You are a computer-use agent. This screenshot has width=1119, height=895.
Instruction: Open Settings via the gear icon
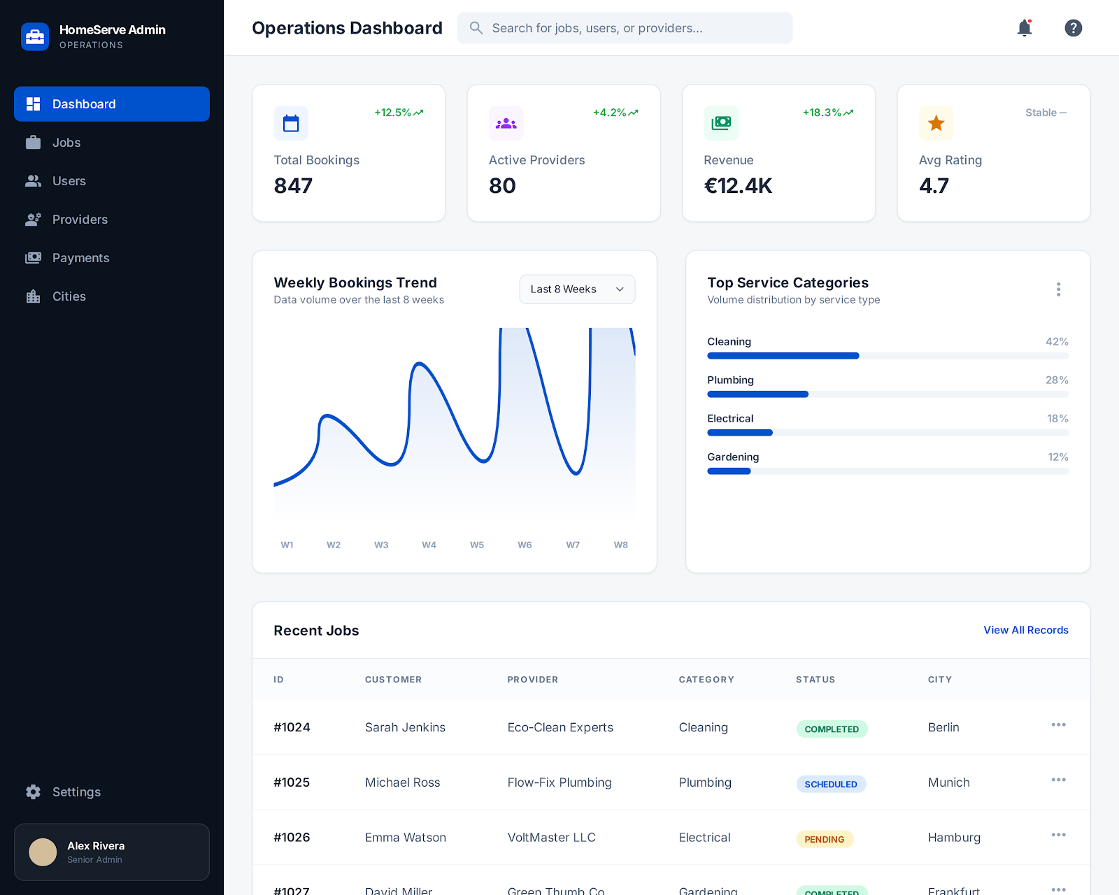pyautogui.click(x=34, y=792)
